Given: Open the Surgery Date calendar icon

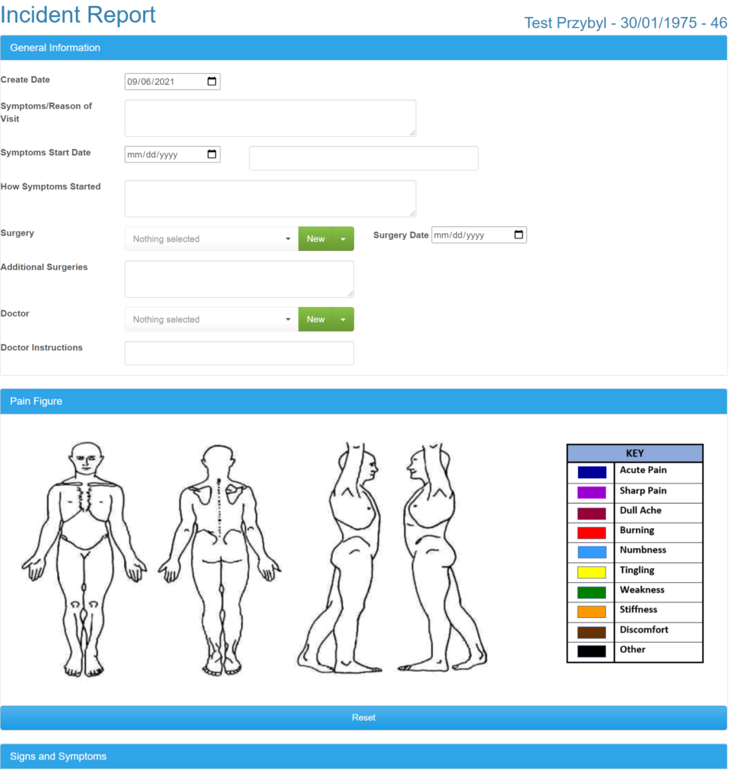Looking at the screenshot, I should pos(519,235).
